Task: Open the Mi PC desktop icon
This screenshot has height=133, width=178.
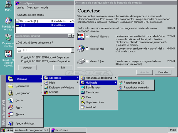Action: tap(8, 4)
